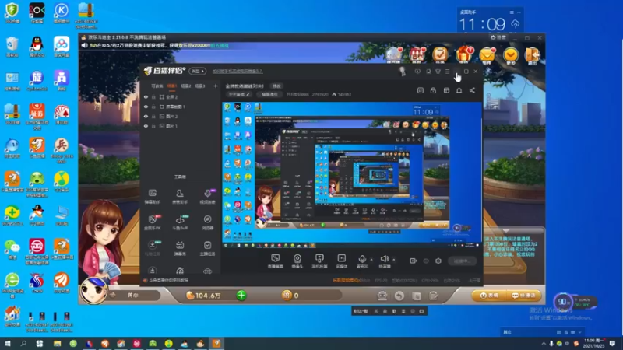This screenshot has height=350, width=623.
Task: Open the settings button in game title bar
Action: [498, 37]
